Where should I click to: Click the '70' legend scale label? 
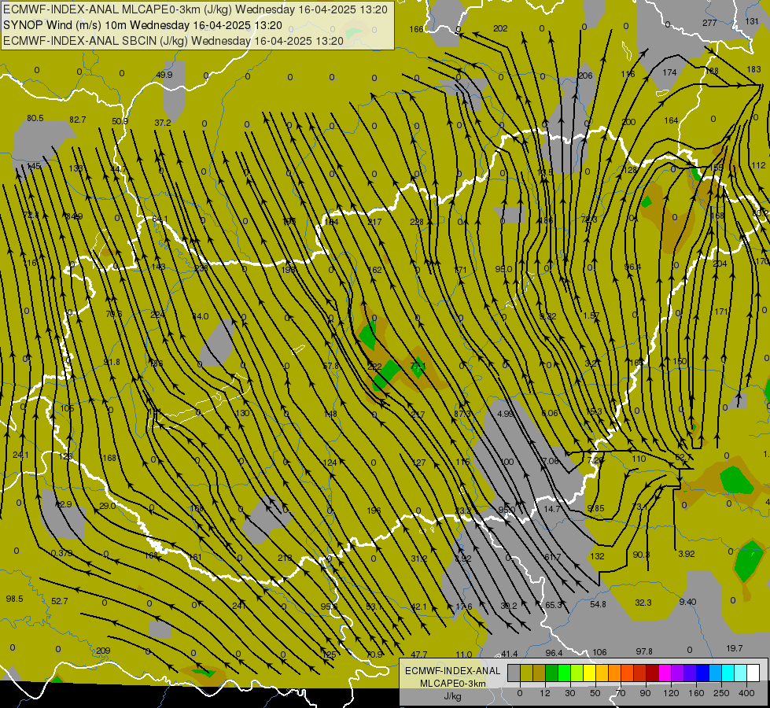tap(621, 693)
